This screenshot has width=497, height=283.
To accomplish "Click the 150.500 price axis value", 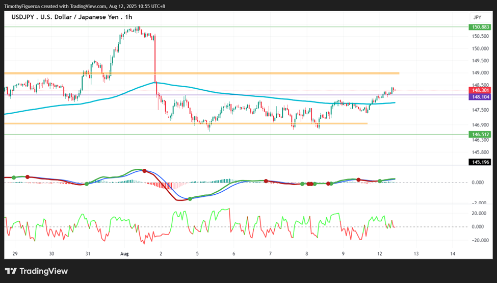I will [481, 36].
